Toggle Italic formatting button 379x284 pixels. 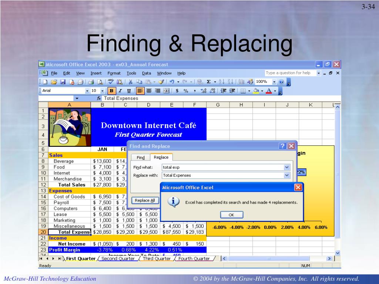click(x=120, y=91)
